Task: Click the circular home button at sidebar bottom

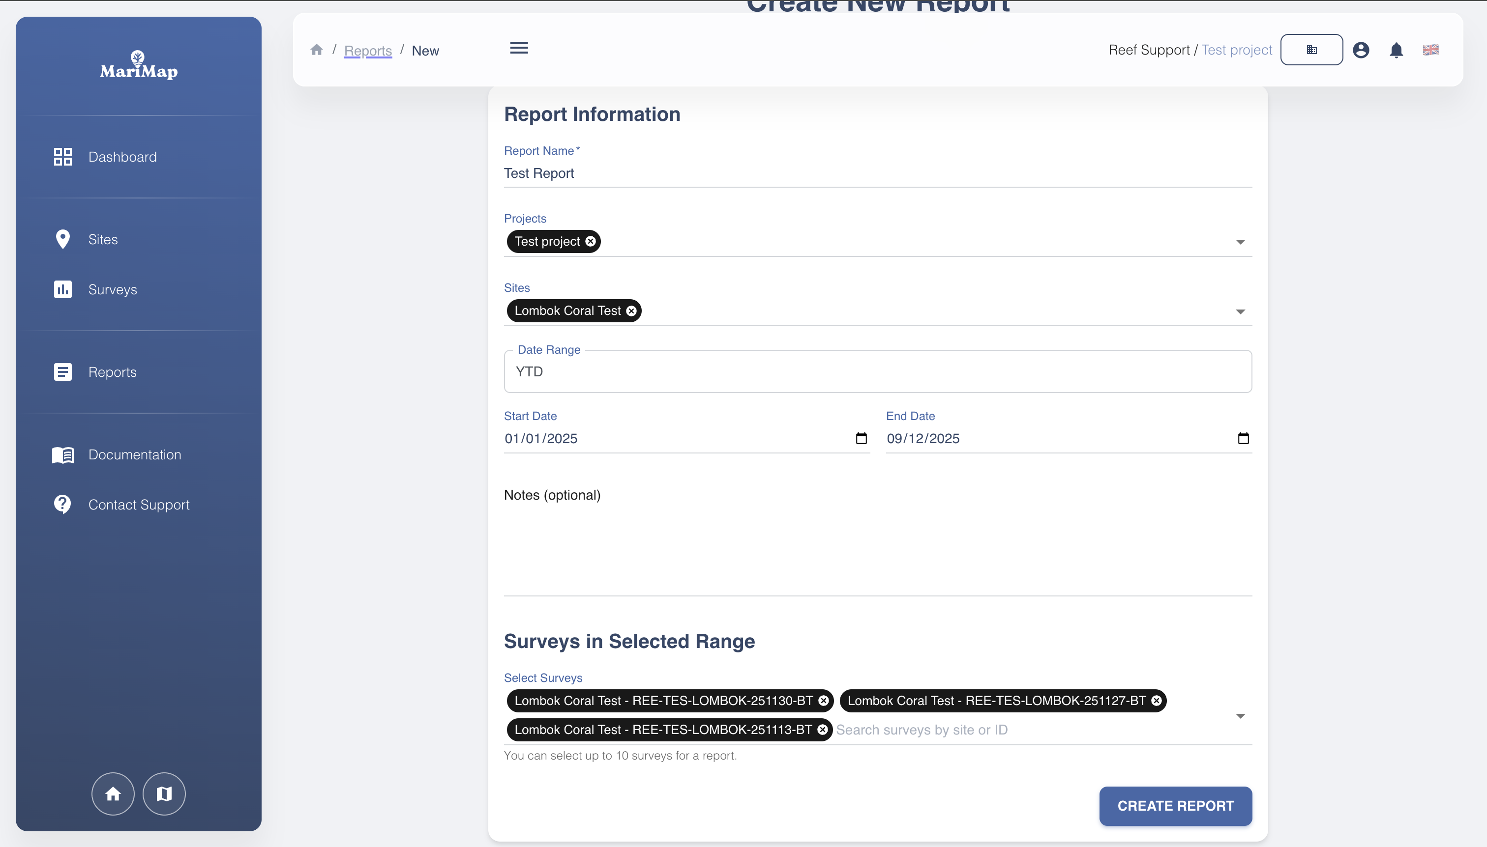Action: coord(113,793)
